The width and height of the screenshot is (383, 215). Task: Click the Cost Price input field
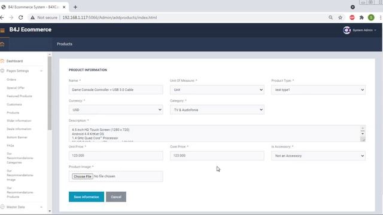[217, 155]
